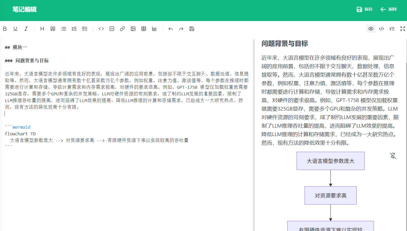Screen dimensions: 407x231
Task: Click the 笔记编辑 page title
Action: 24,9
